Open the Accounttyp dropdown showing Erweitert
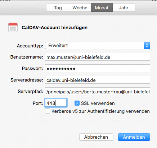Screen dimensions: 157x148 98,46
